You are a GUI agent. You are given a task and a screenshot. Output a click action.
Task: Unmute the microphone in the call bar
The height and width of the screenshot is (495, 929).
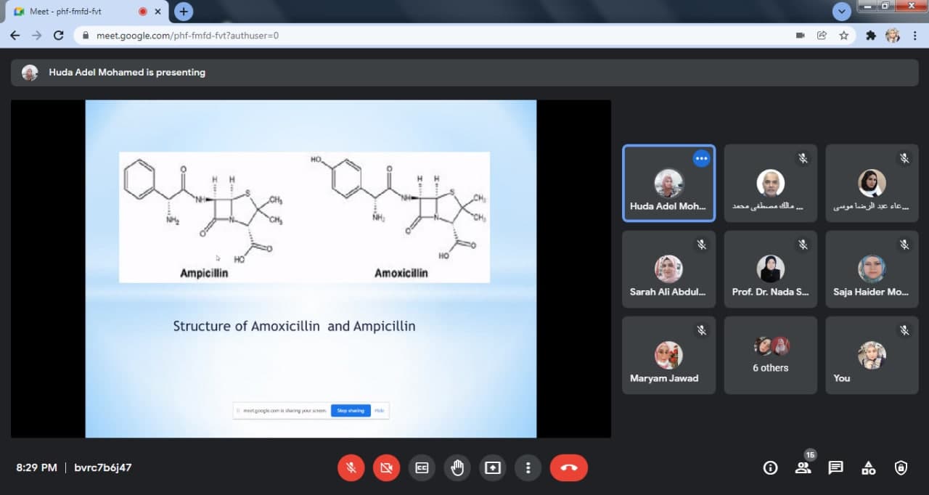click(x=351, y=468)
